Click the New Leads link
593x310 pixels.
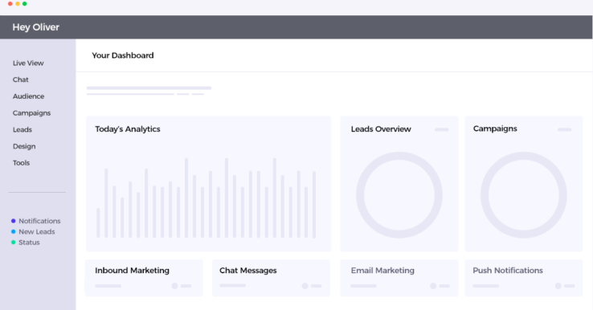tap(37, 232)
